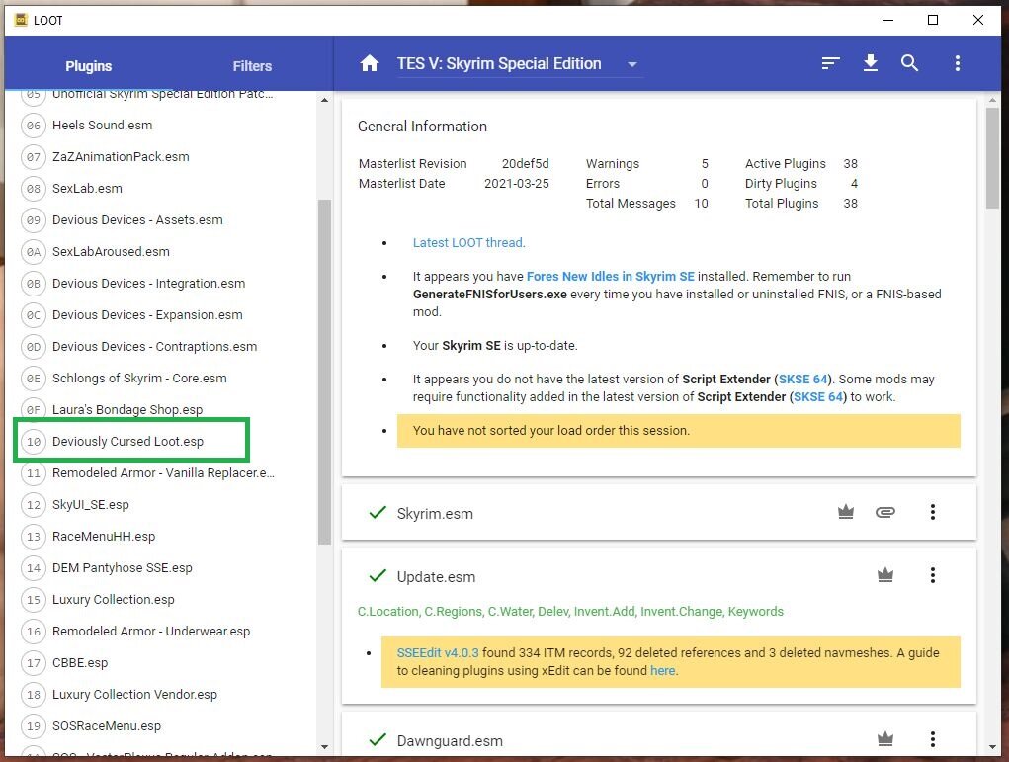Click the 'here' cleaning guide link
The image size is (1009, 762).
point(663,671)
